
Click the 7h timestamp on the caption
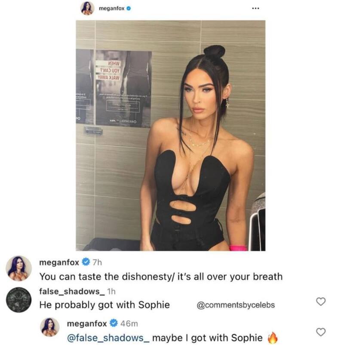tap(97, 262)
